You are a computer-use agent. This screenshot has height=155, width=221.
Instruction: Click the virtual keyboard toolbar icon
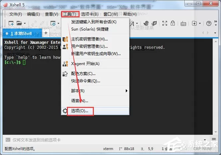point(183,24)
